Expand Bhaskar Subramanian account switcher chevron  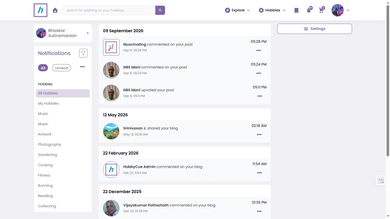click(x=88, y=33)
